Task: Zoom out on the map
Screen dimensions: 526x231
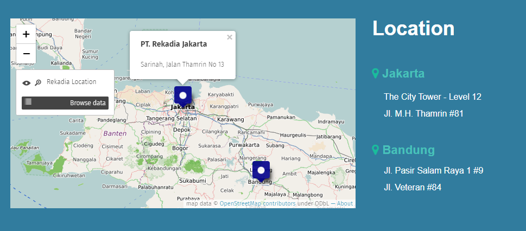Action: (x=26, y=54)
